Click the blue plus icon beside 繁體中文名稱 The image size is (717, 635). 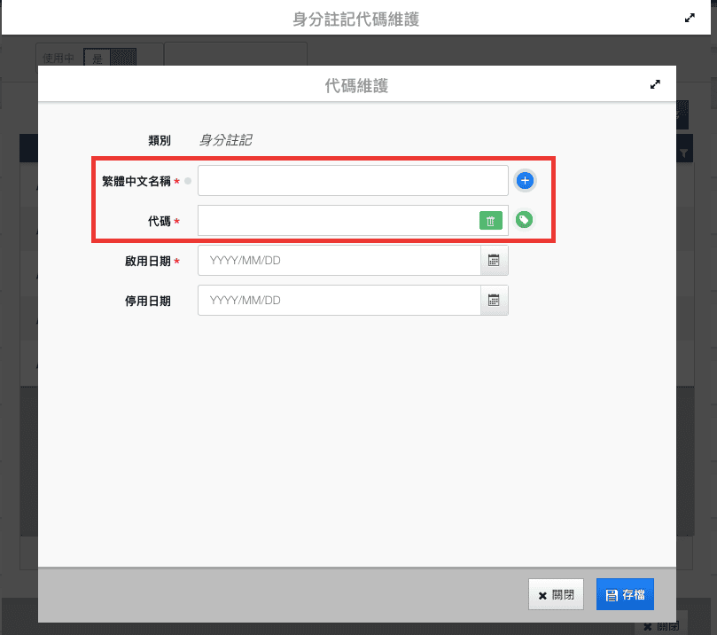pyautogui.click(x=525, y=181)
